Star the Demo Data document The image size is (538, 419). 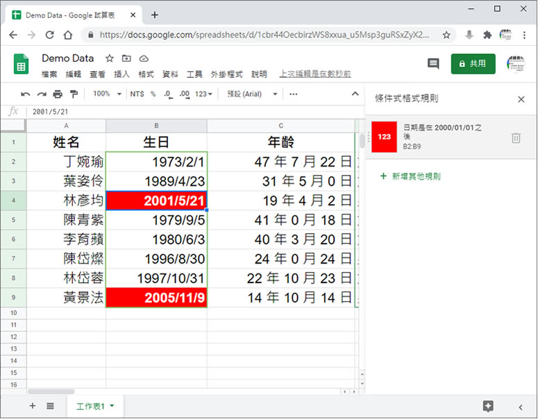click(x=109, y=59)
